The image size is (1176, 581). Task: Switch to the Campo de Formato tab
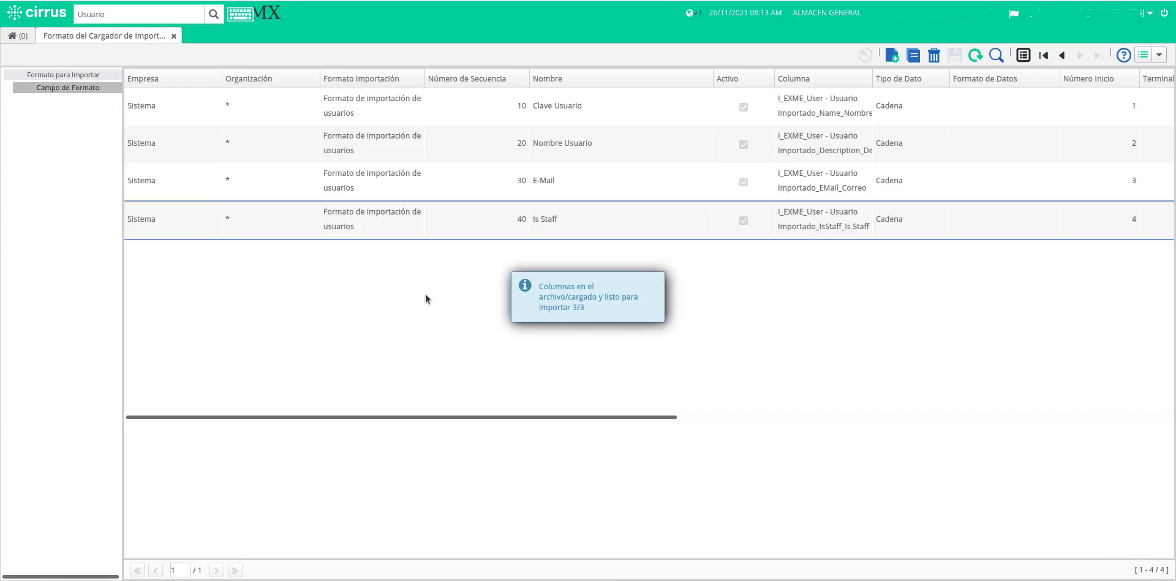click(68, 88)
